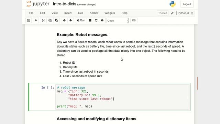This screenshot has height=124, width=220.
Task: Move the selected cell up
Action: tap(64, 20)
